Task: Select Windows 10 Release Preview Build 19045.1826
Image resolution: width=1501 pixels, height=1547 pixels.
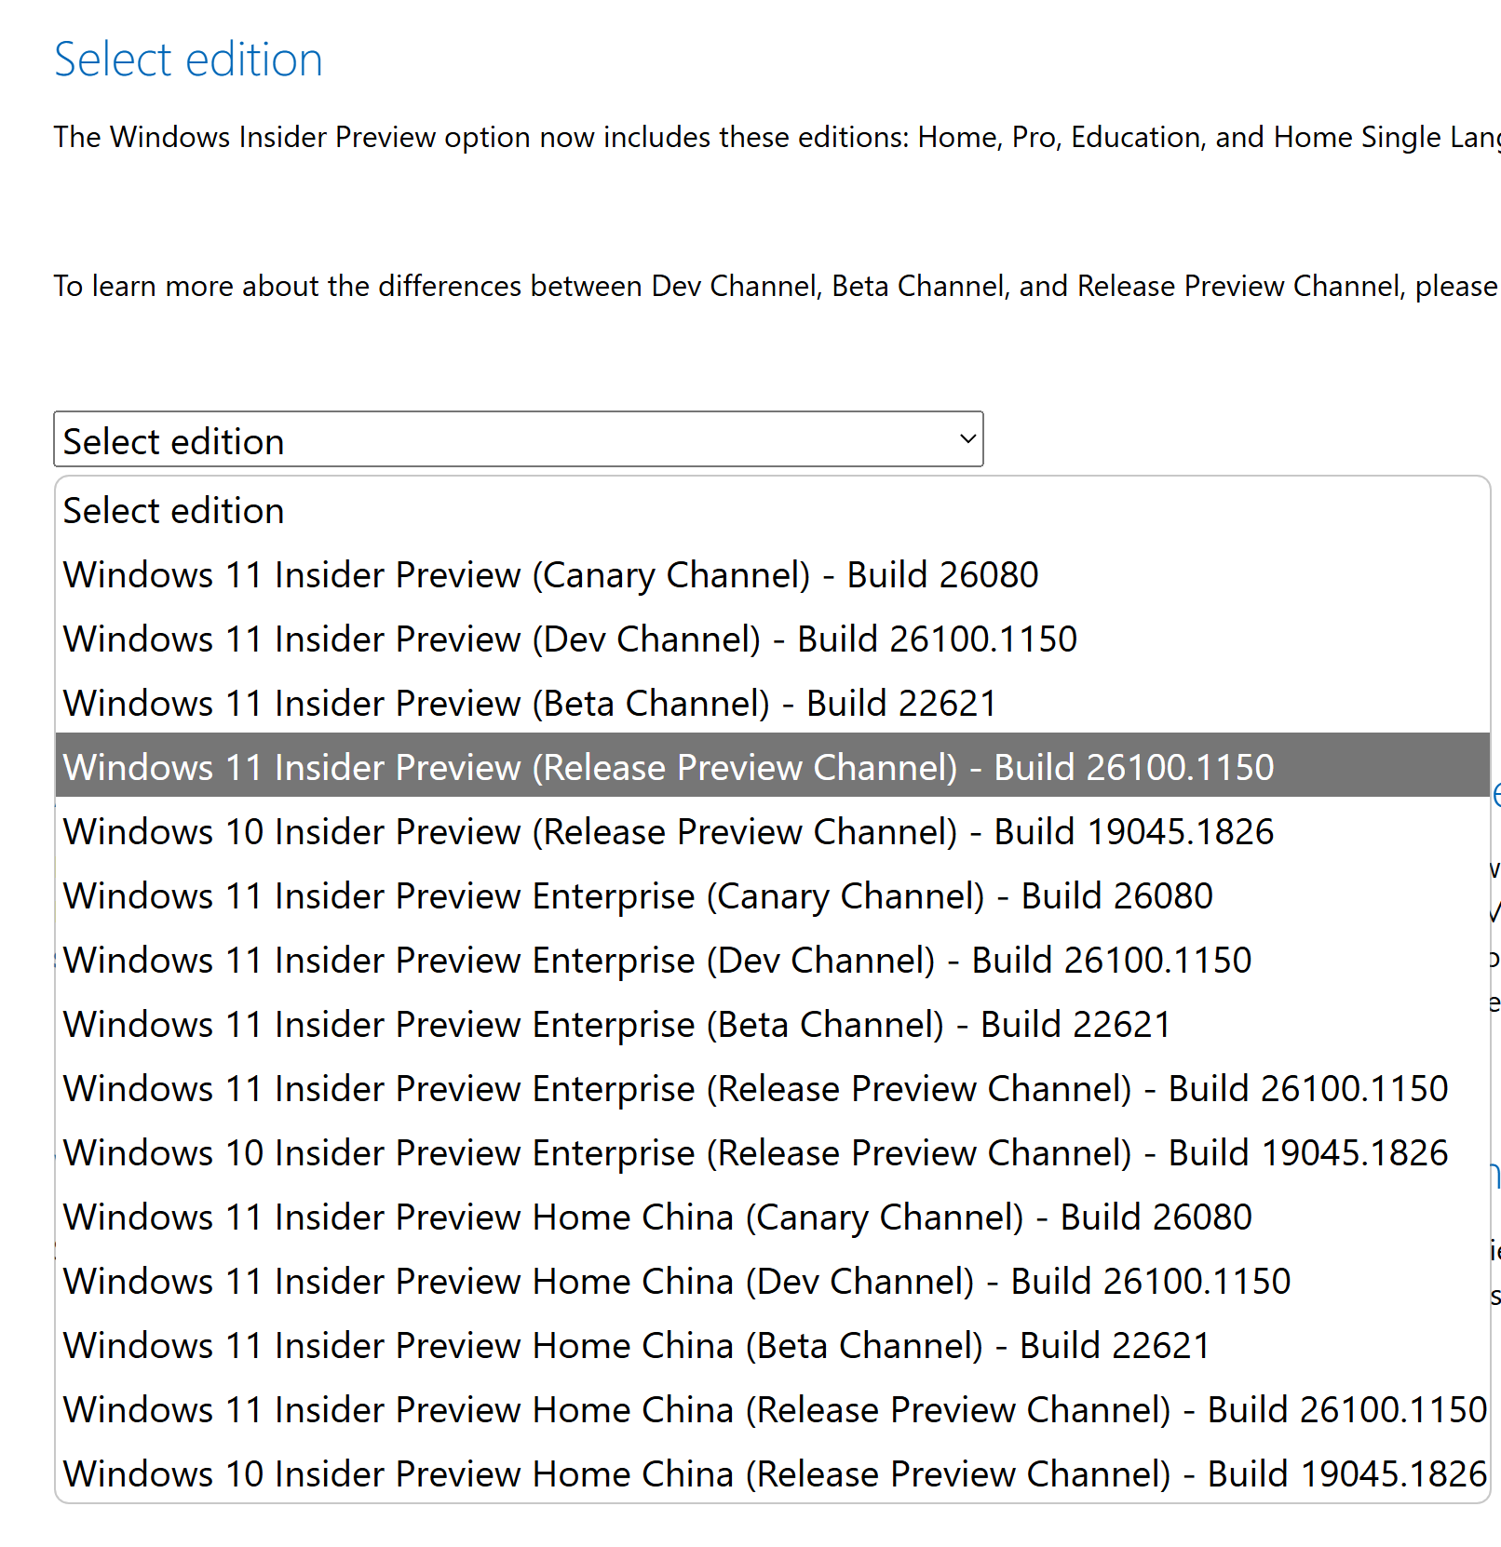Action: tap(772, 832)
